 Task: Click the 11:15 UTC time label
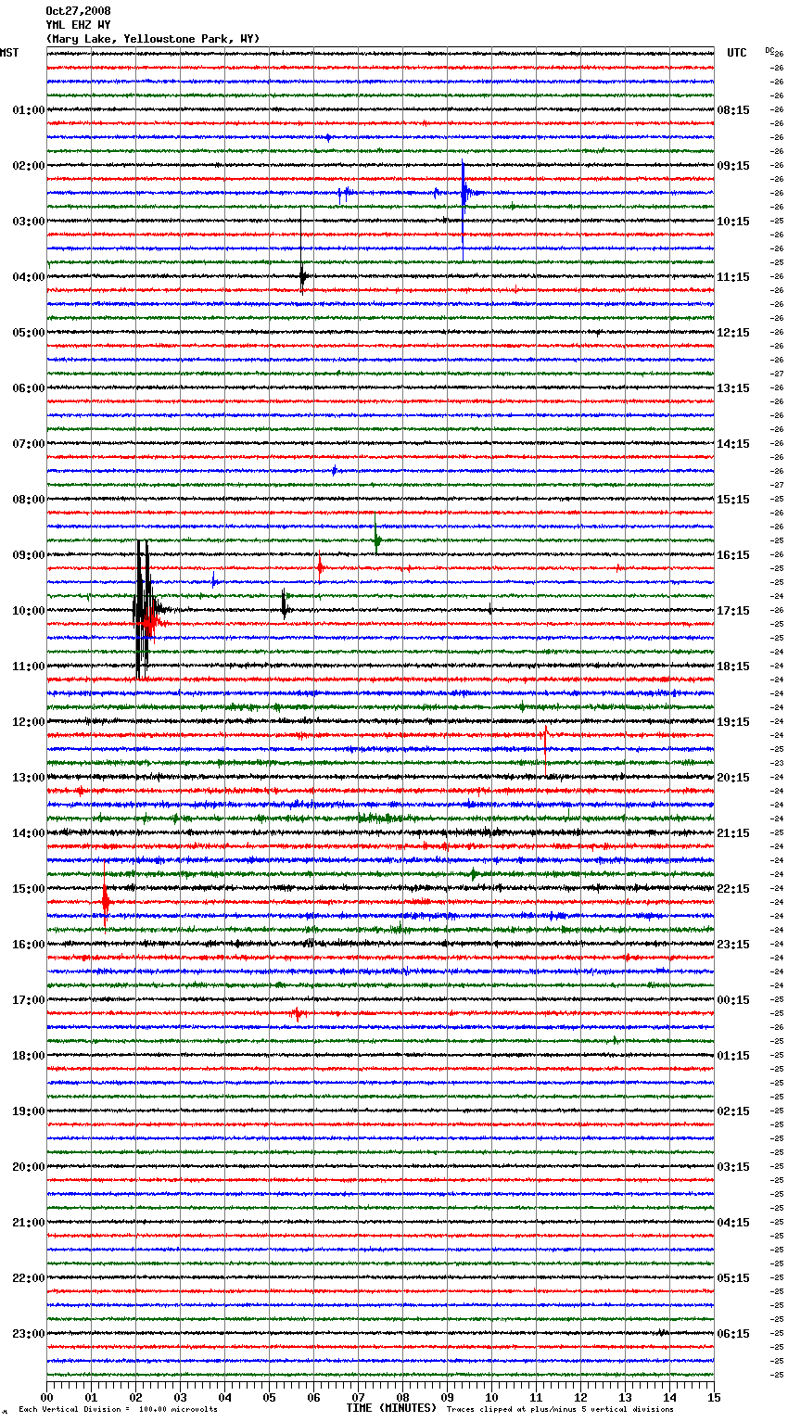click(x=733, y=277)
